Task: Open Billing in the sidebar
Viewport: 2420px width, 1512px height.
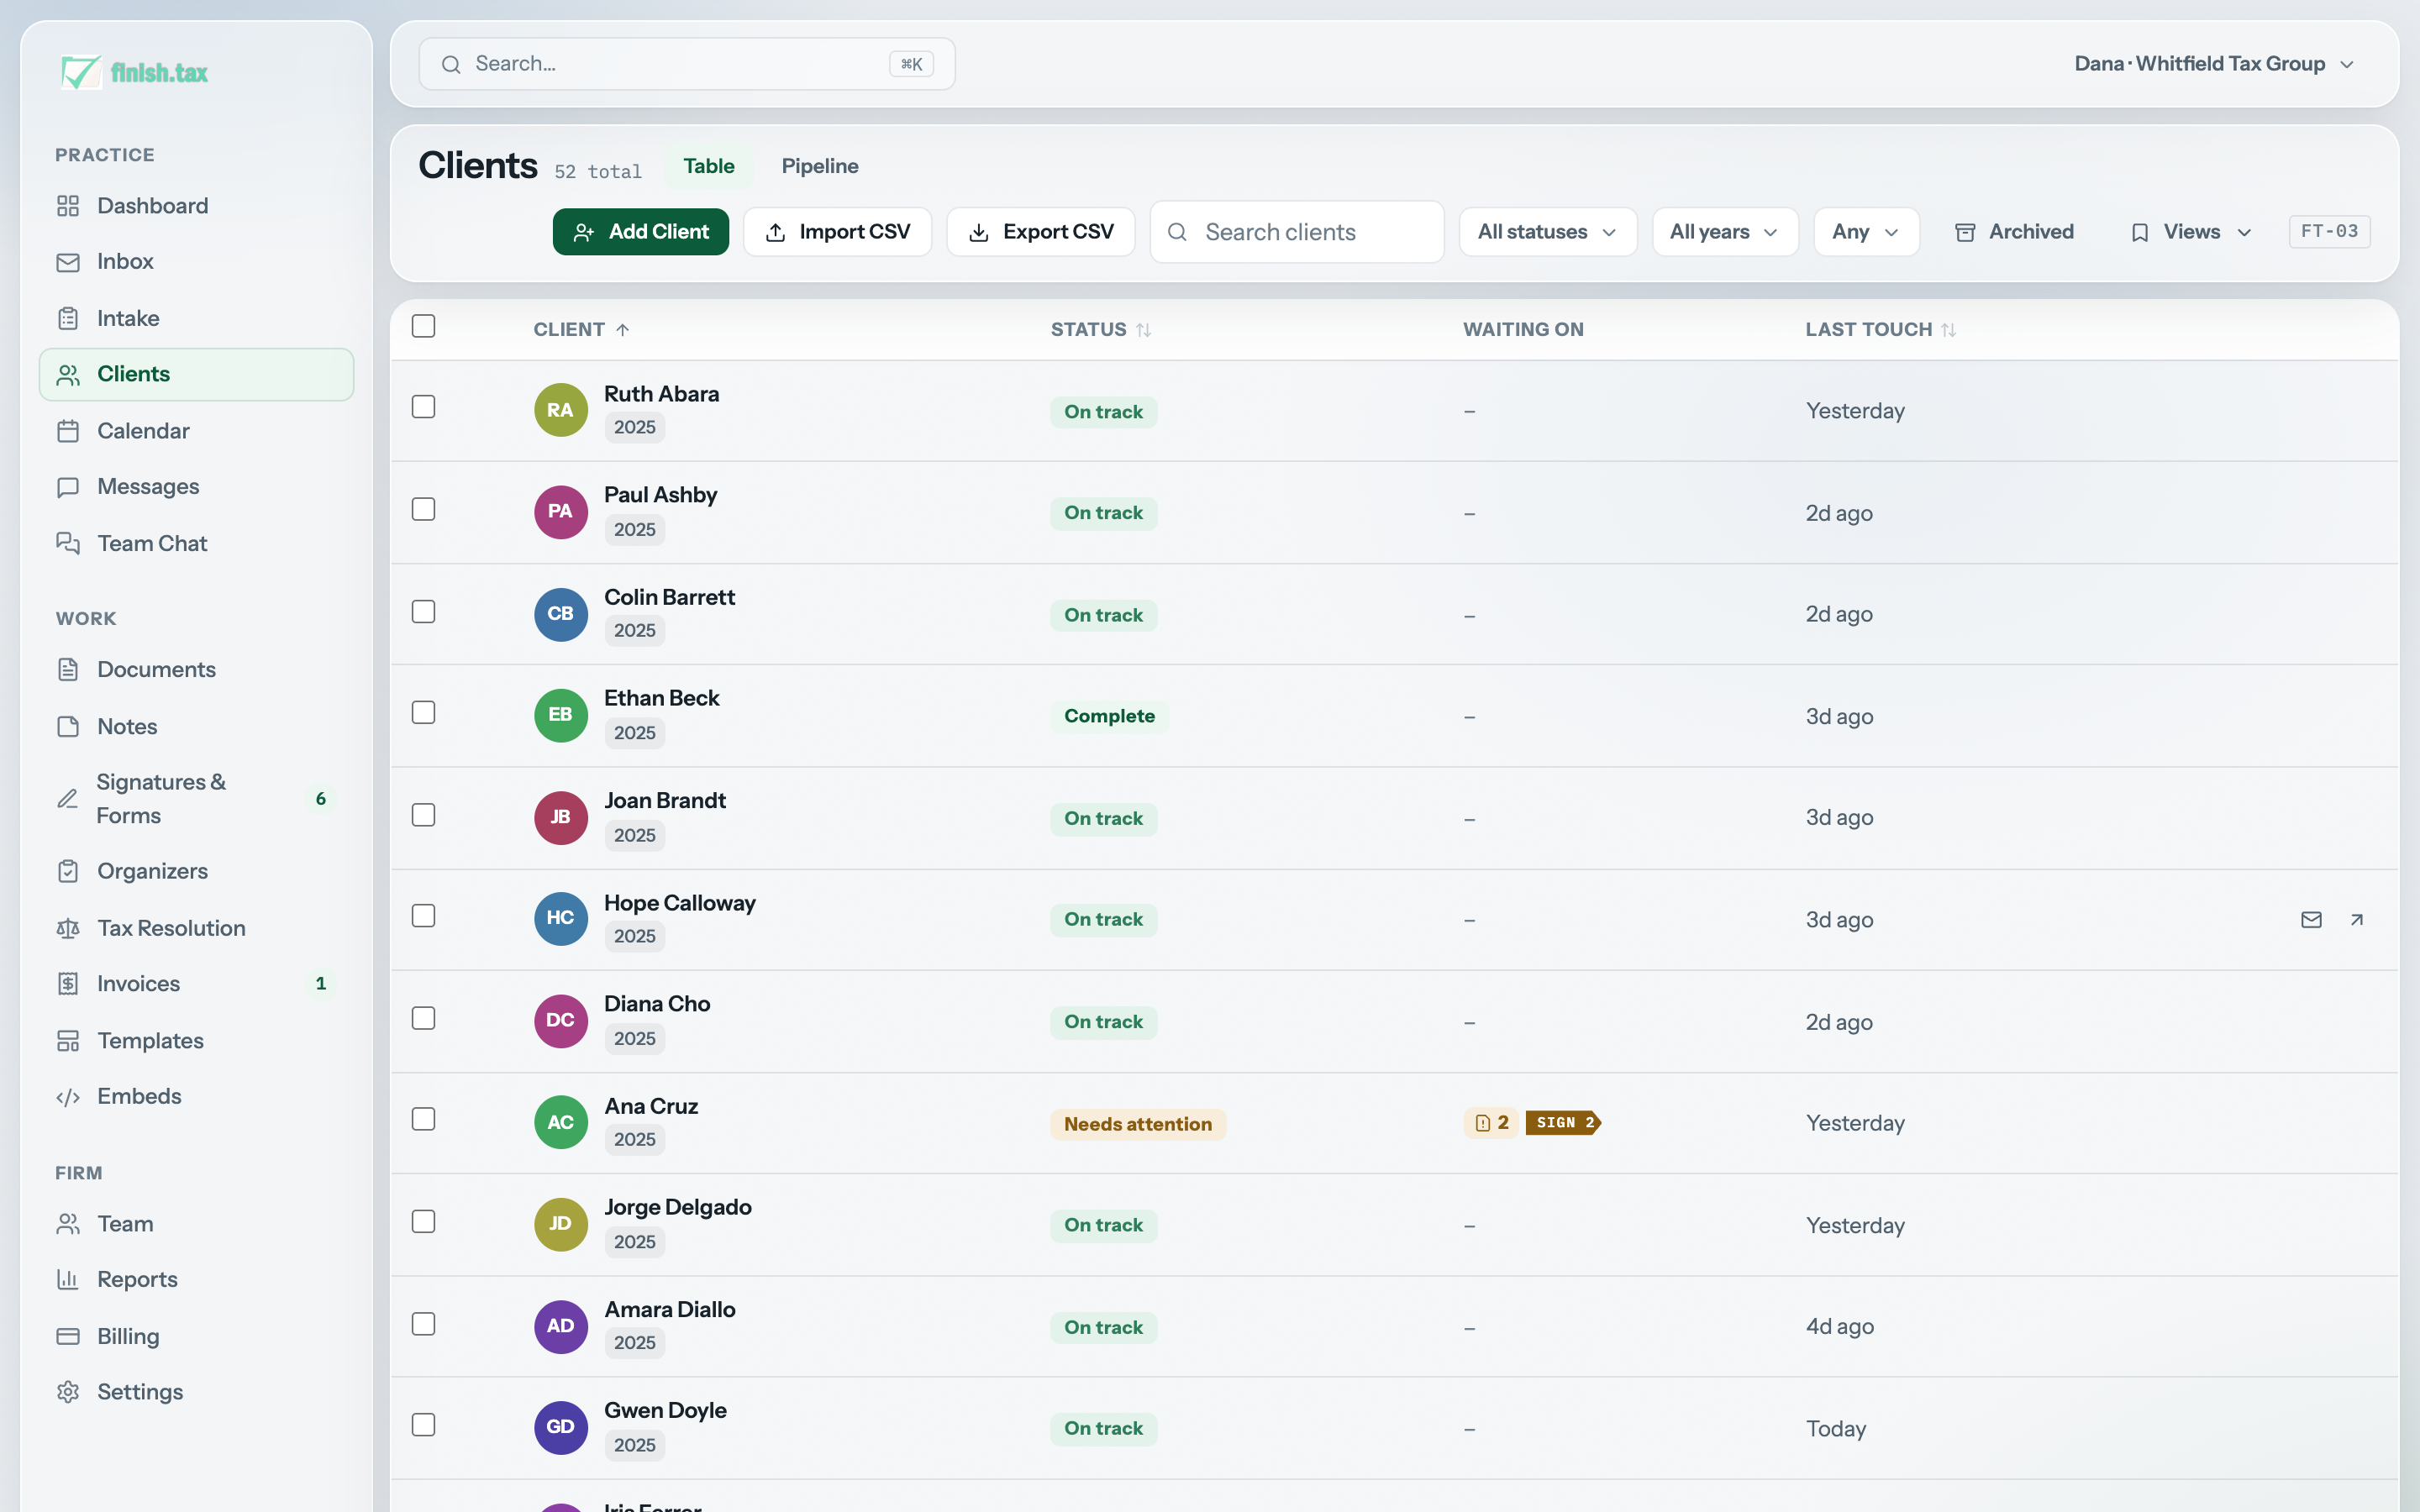Action: tap(196, 1336)
